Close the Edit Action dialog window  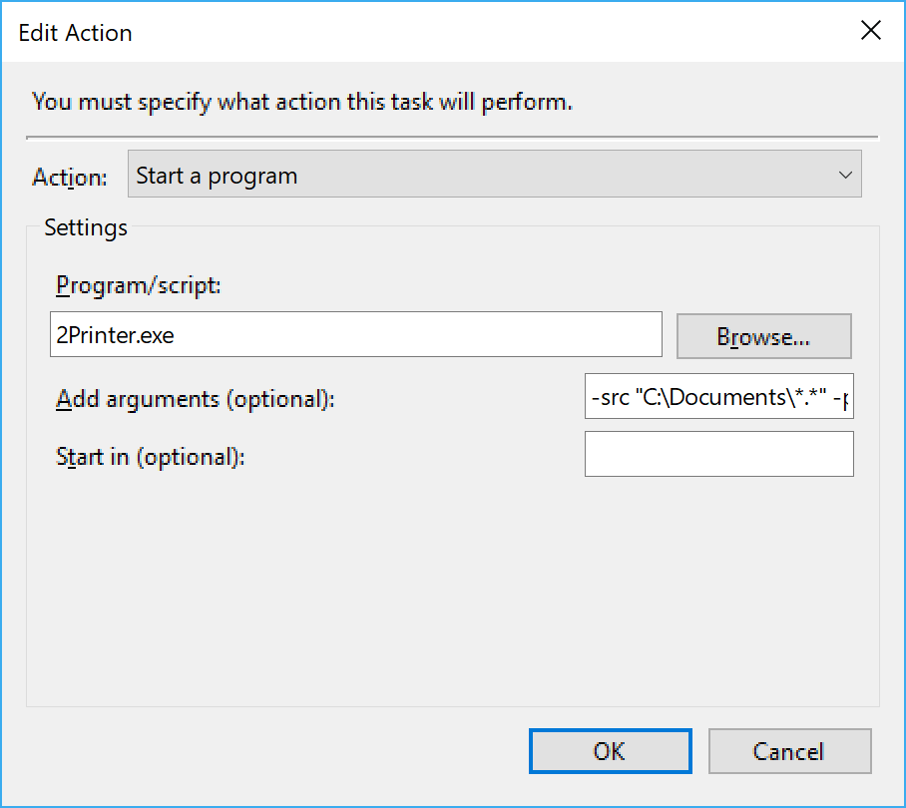coord(870,31)
